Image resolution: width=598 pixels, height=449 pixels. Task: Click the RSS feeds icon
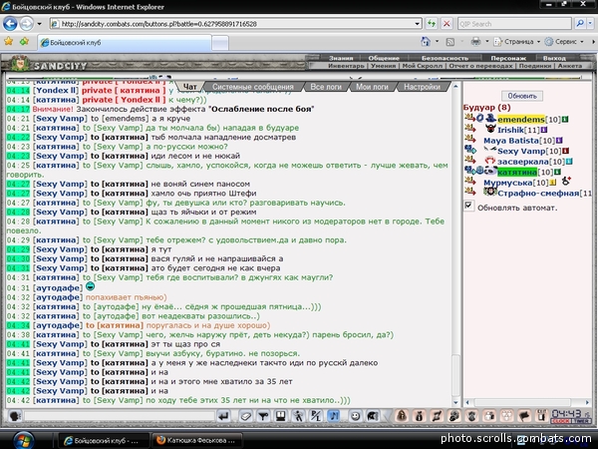pyautogui.click(x=450, y=42)
